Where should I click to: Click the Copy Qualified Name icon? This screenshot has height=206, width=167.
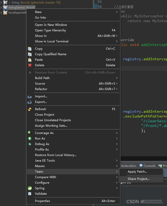30,54
